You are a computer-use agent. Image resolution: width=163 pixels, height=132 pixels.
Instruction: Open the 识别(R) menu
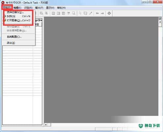pyautogui.click(x=28, y=8)
